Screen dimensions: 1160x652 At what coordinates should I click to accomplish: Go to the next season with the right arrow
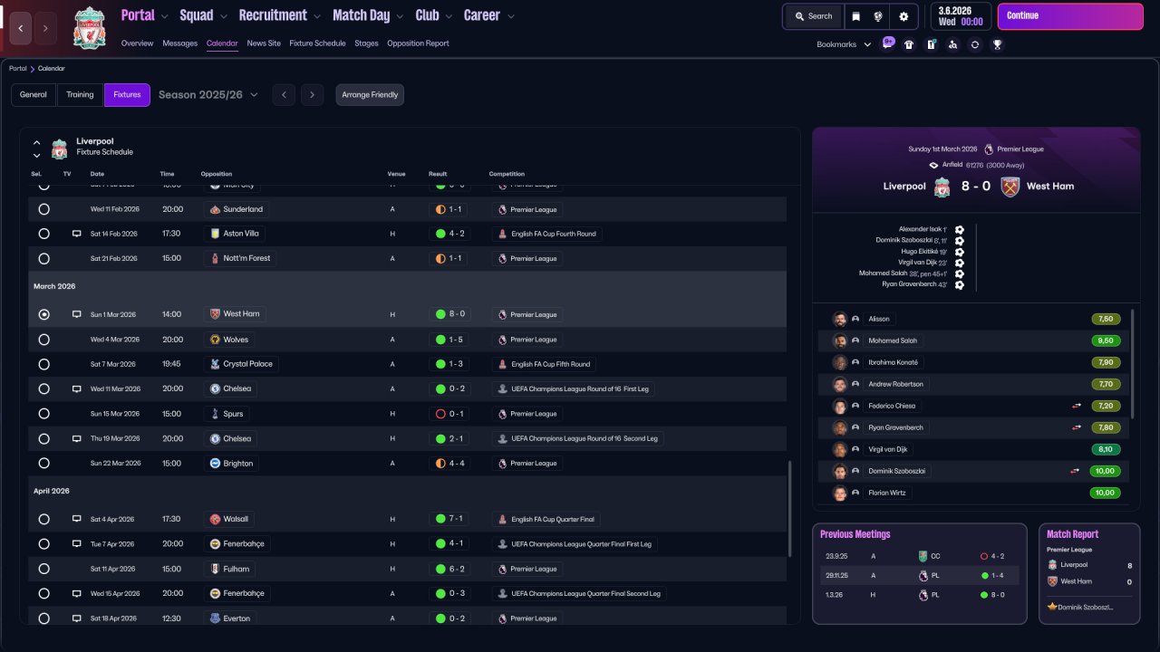pyautogui.click(x=313, y=95)
